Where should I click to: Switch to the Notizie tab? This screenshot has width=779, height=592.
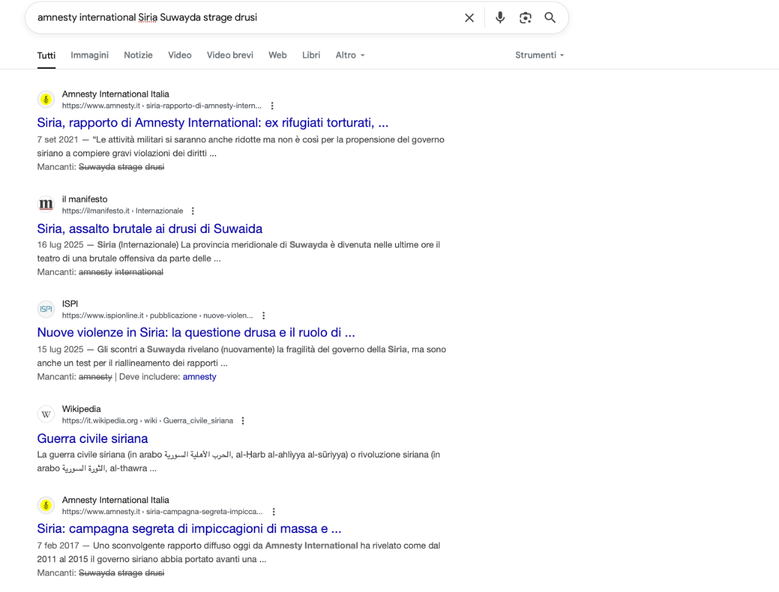tap(138, 55)
